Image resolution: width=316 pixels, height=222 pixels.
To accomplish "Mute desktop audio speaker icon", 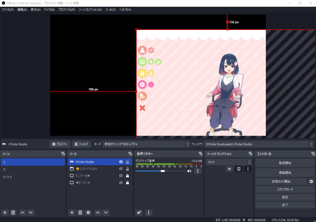I will (189, 171).
